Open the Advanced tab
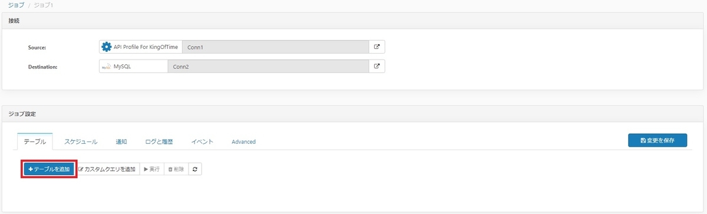The image size is (707, 214). point(243,141)
